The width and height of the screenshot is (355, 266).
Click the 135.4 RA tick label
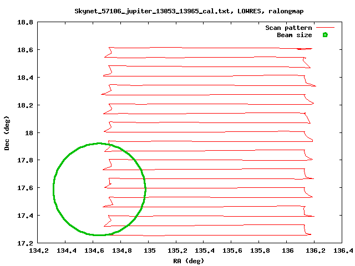click(x=205, y=250)
